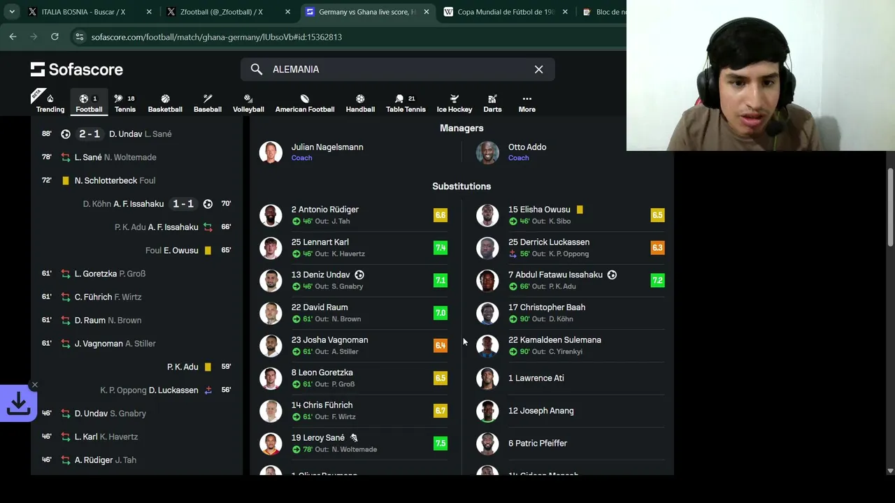
Task: Click Josha Vagnoman's 6.4 rating badge
Action: (440, 345)
